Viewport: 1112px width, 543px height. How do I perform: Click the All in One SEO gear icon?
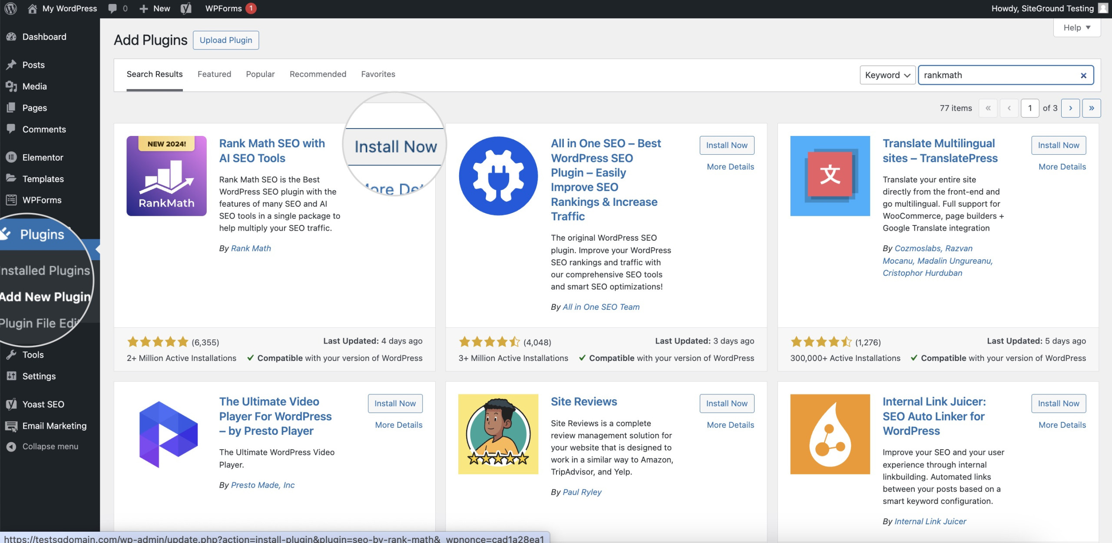tap(497, 176)
